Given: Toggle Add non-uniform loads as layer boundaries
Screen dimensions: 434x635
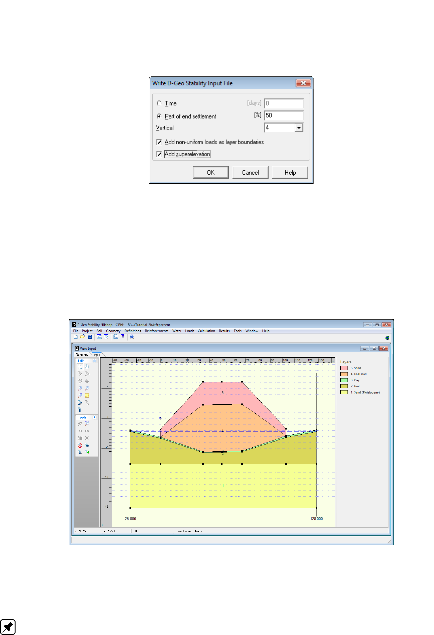Looking at the screenshot, I should [x=158, y=142].
